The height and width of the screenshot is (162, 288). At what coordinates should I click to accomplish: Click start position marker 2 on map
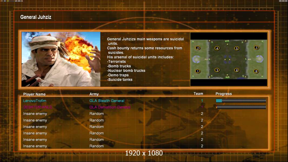(198, 48)
